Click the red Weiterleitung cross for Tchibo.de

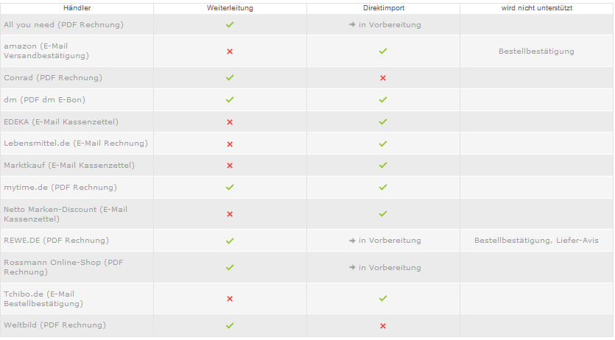[230, 299]
